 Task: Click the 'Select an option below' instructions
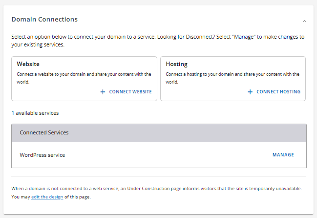(x=78, y=37)
